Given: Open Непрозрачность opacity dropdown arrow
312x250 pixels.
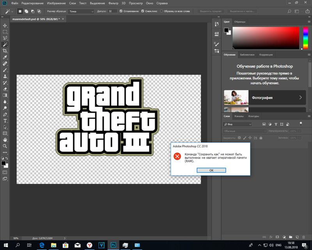Looking at the screenshot, I should pos(300,131).
